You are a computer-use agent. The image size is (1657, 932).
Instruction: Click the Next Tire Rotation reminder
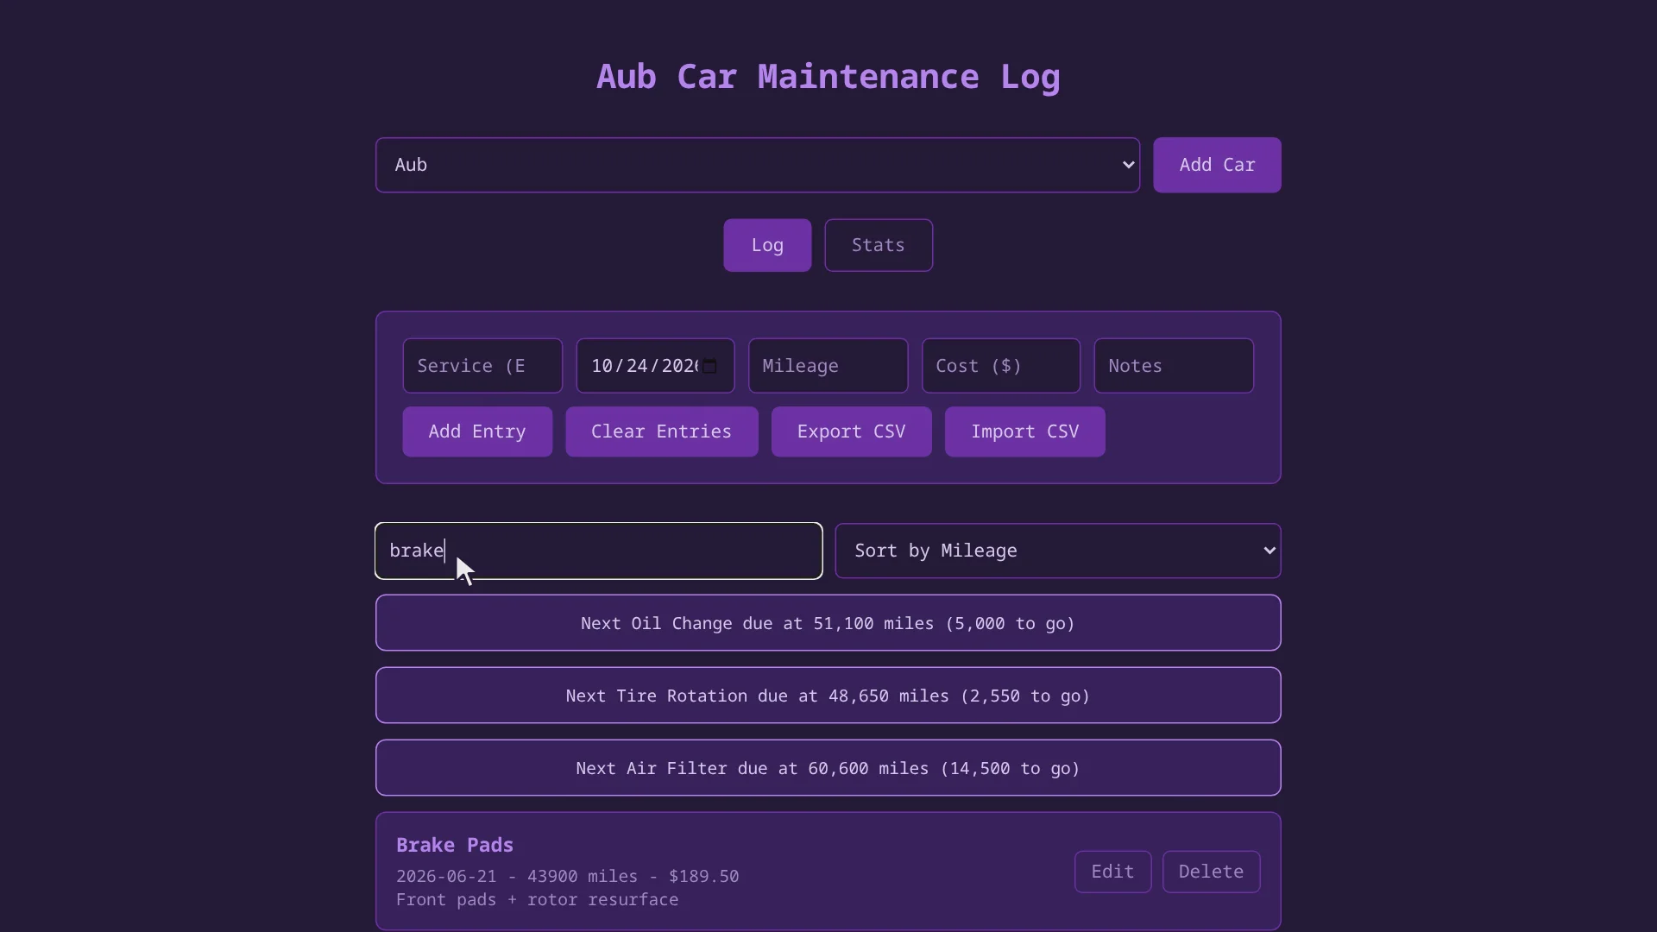pyautogui.click(x=828, y=696)
